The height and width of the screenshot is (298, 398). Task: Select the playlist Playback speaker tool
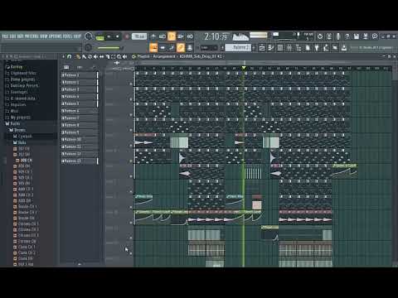point(124,56)
